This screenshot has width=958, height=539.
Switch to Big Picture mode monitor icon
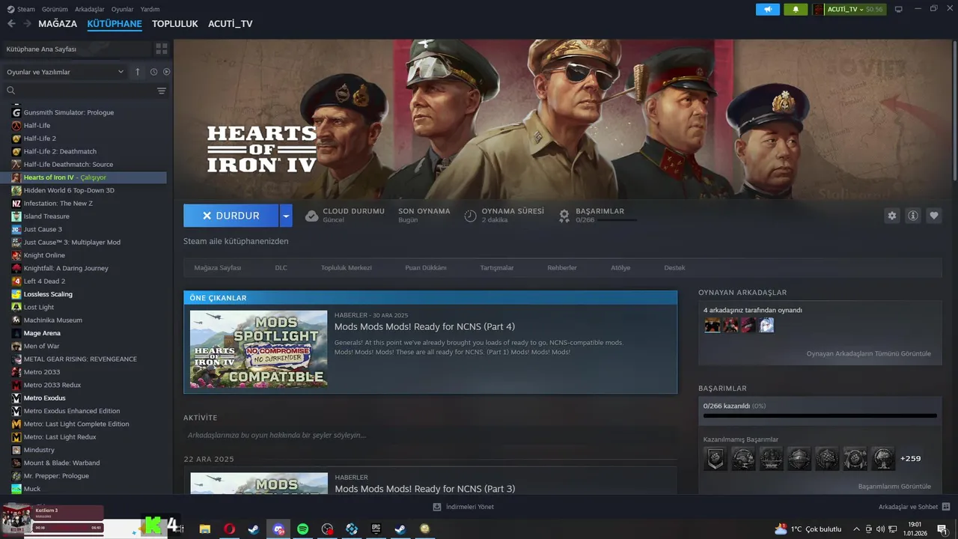coord(899,9)
